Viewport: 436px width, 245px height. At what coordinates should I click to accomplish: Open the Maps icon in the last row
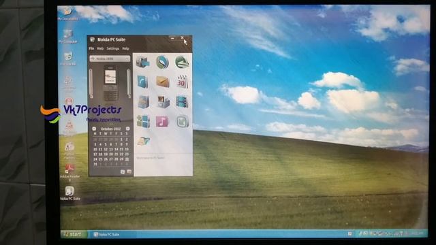(x=144, y=141)
